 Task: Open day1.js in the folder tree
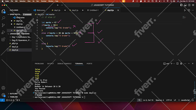click(15, 43)
